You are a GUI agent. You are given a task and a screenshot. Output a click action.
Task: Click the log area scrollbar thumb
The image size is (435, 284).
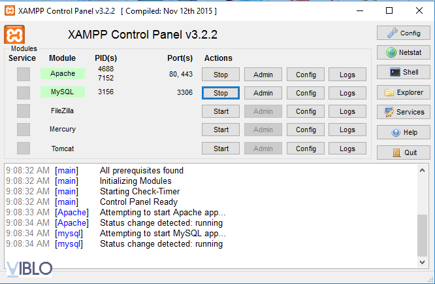tap(422, 236)
